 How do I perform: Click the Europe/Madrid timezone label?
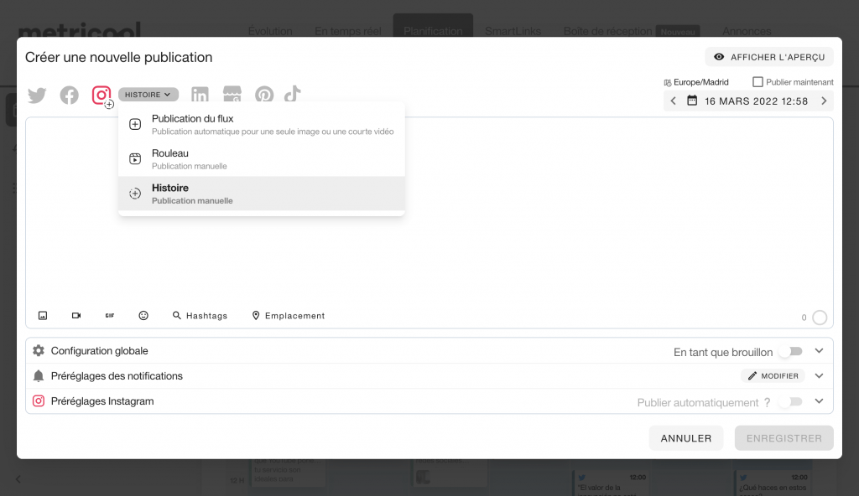click(701, 82)
